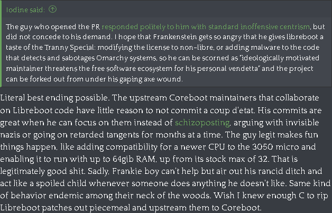Click the green left border of the quote
332x213 pixels.
point(2,43)
